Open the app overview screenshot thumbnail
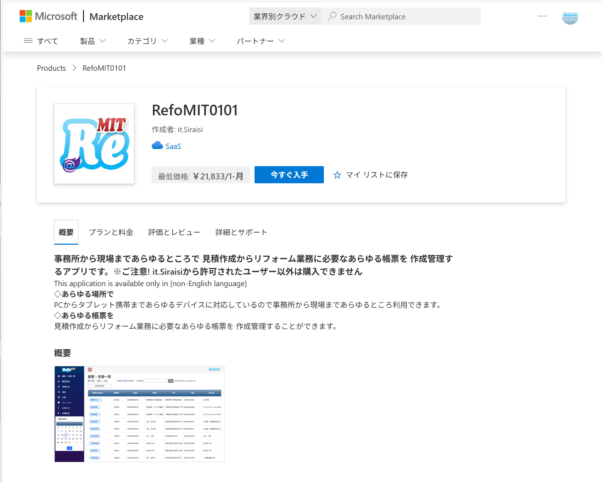This screenshot has width=602, height=483. tap(139, 414)
